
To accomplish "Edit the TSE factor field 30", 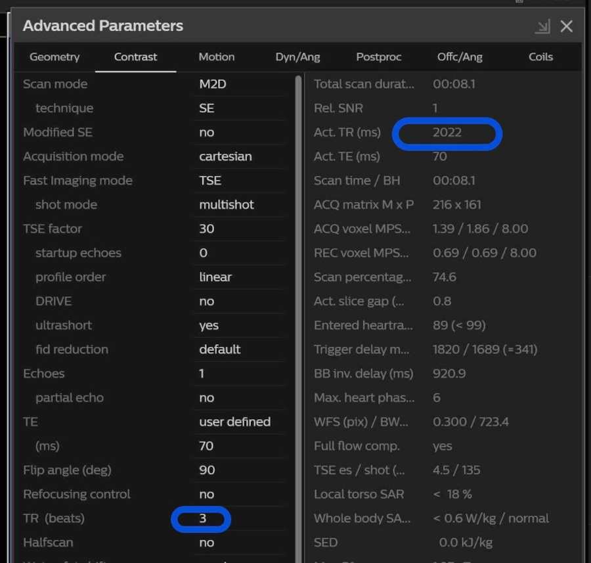I will pos(240,229).
